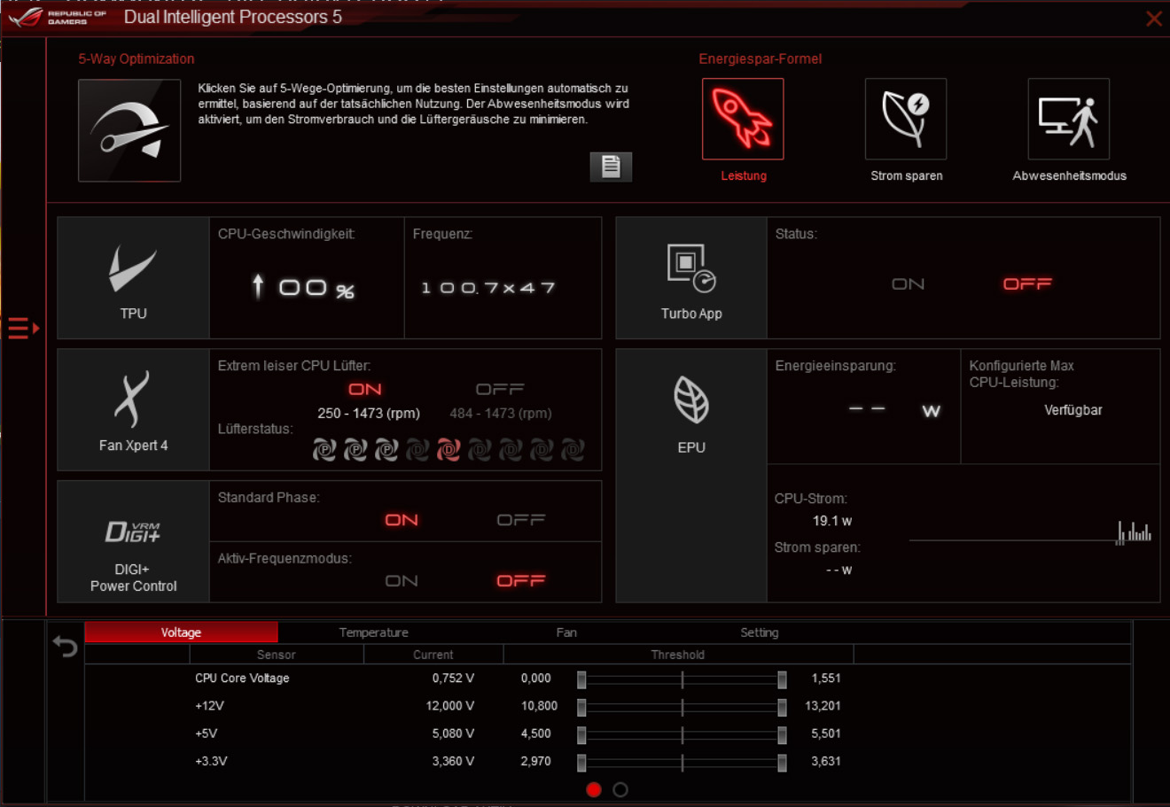Open the DIGI+ Power Control tile
The image size is (1170, 807).
133,541
